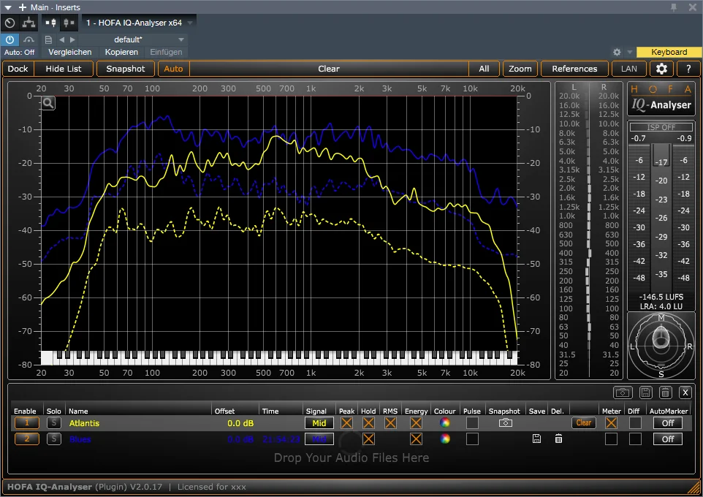This screenshot has width=703, height=497.
Task: Click the sidechain icon next to power
Action: click(x=28, y=39)
